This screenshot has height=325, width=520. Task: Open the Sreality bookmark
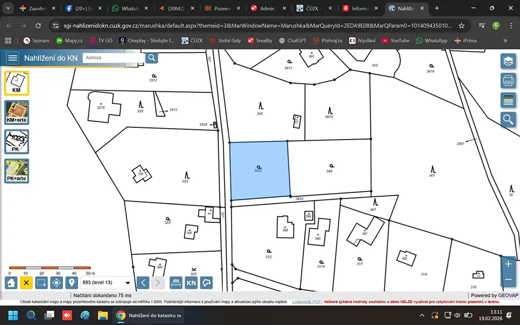click(x=260, y=41)
